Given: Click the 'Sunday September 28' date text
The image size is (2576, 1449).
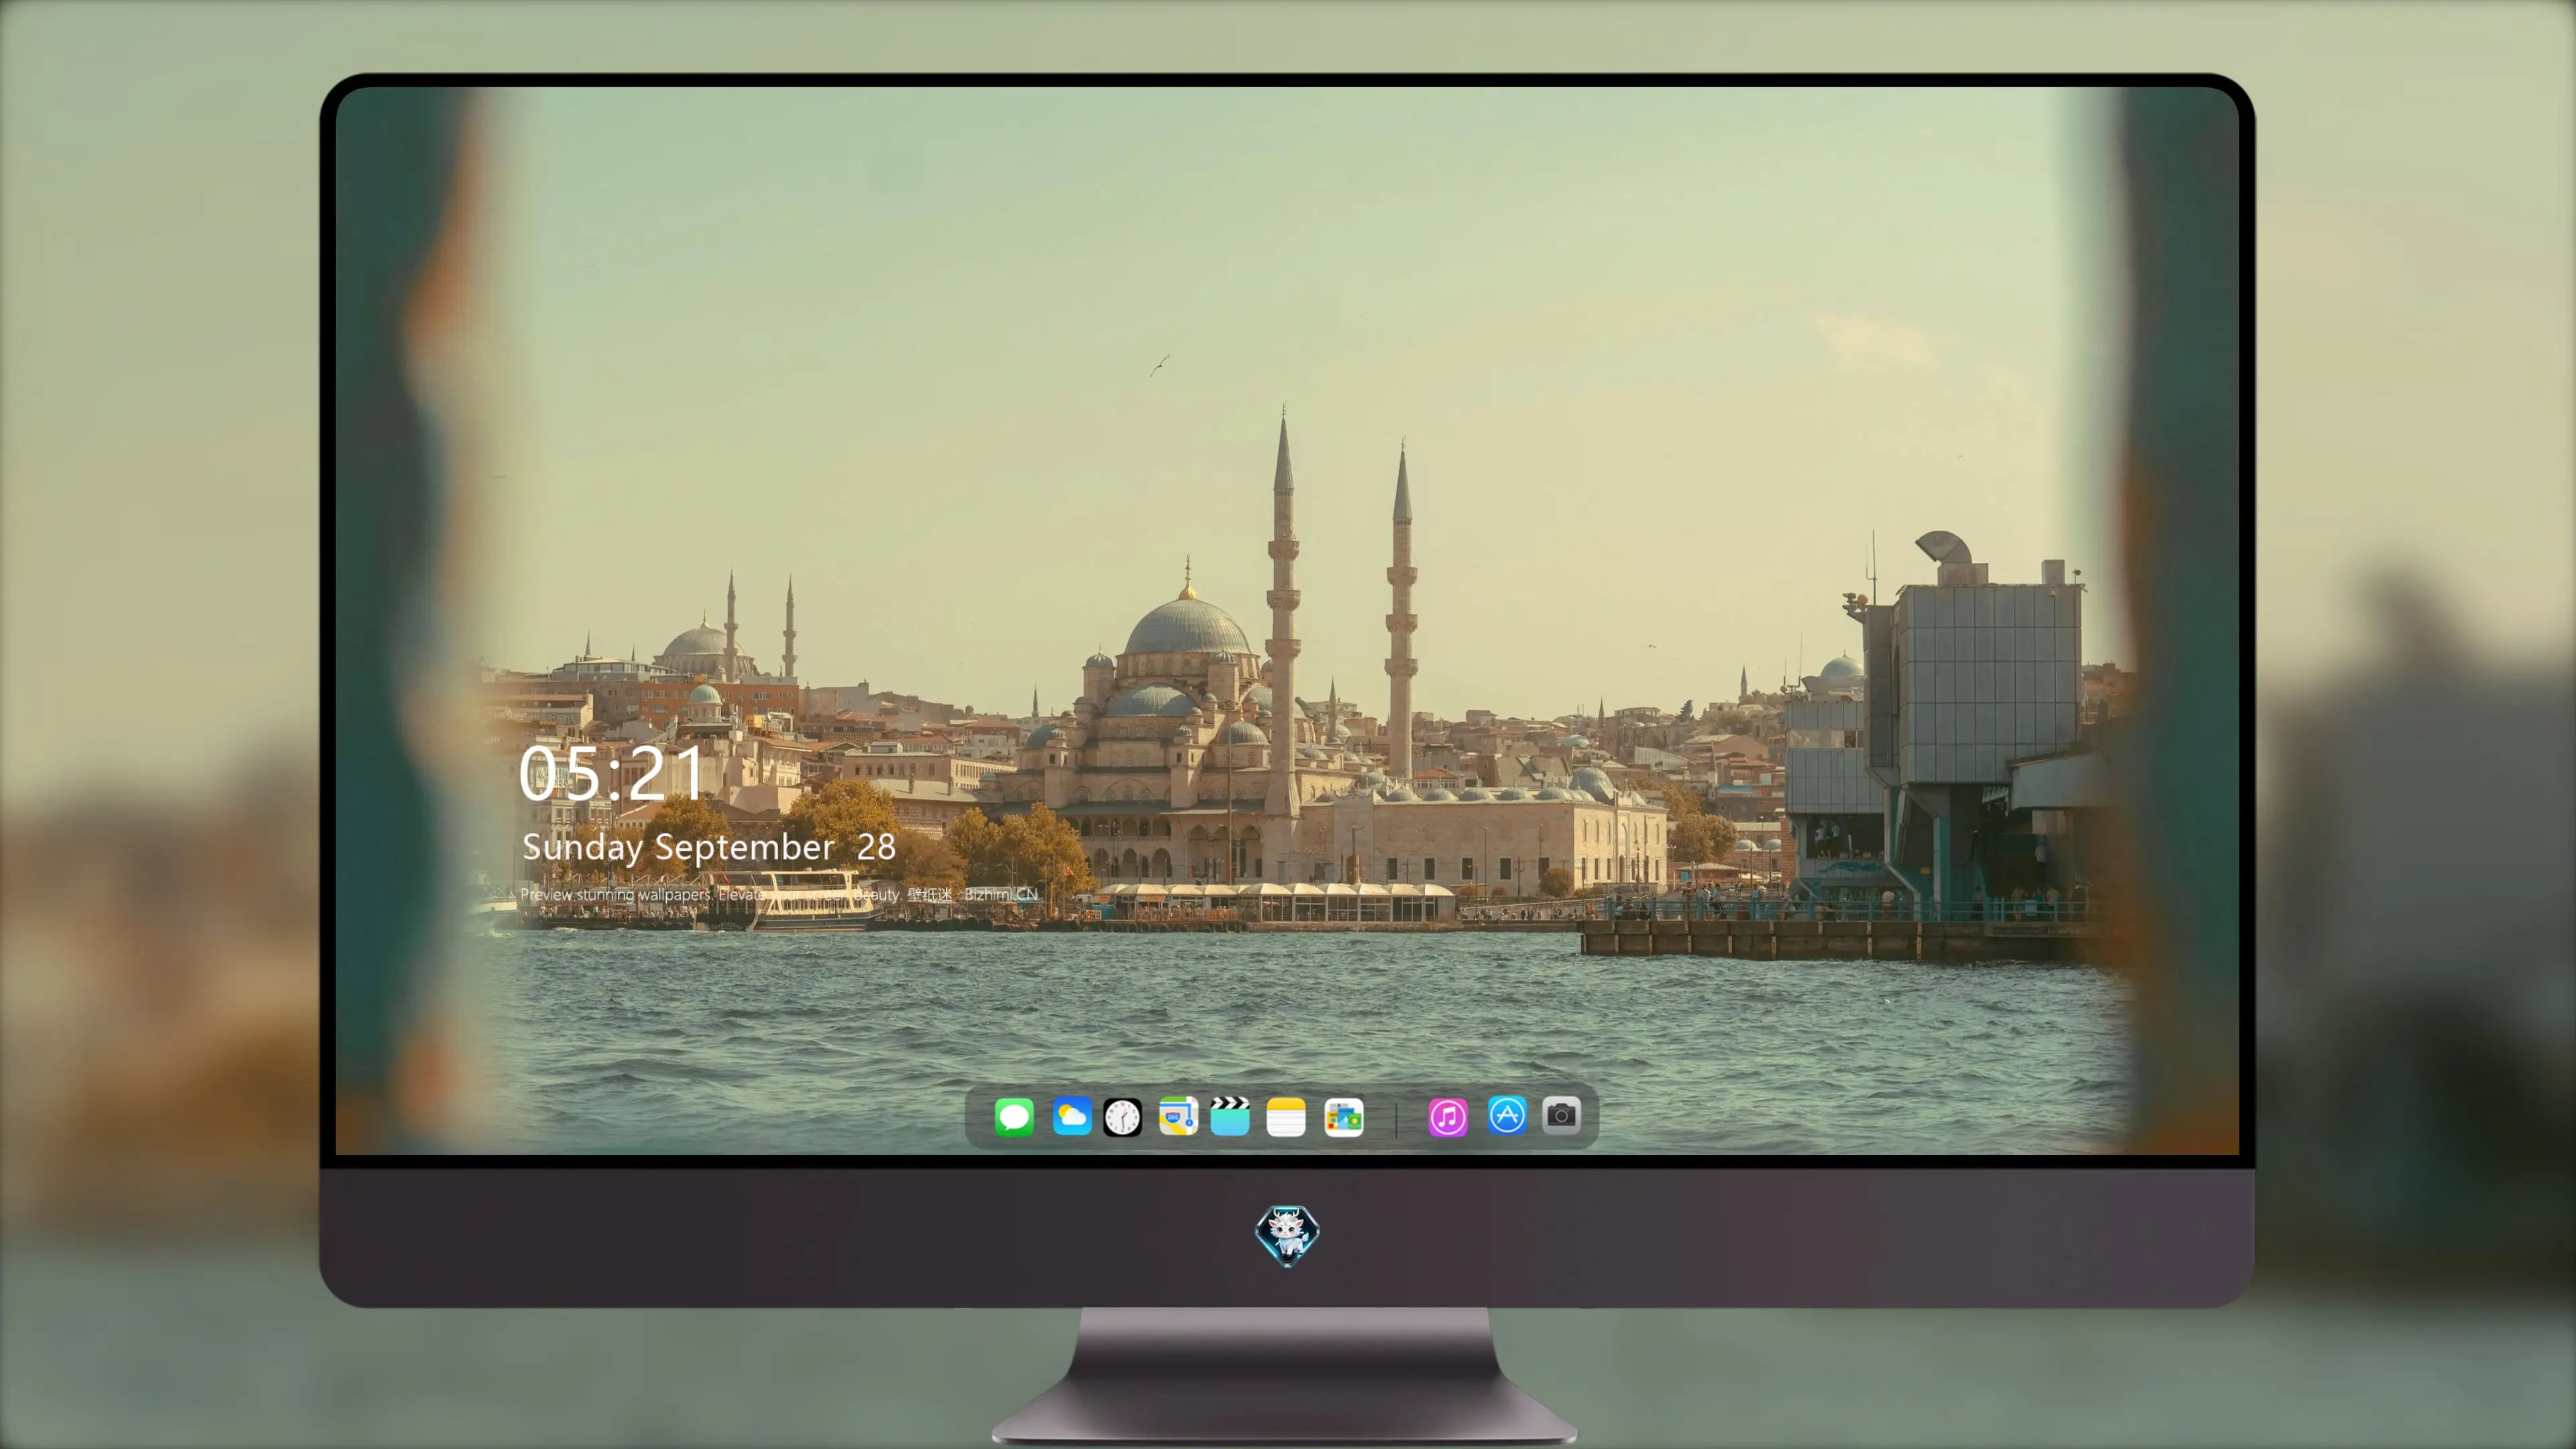Looking at the screenshot, I should (x=709, y=847).
